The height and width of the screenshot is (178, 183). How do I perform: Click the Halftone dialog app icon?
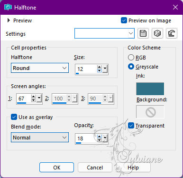pyautogui.click(x=8, y=7)
